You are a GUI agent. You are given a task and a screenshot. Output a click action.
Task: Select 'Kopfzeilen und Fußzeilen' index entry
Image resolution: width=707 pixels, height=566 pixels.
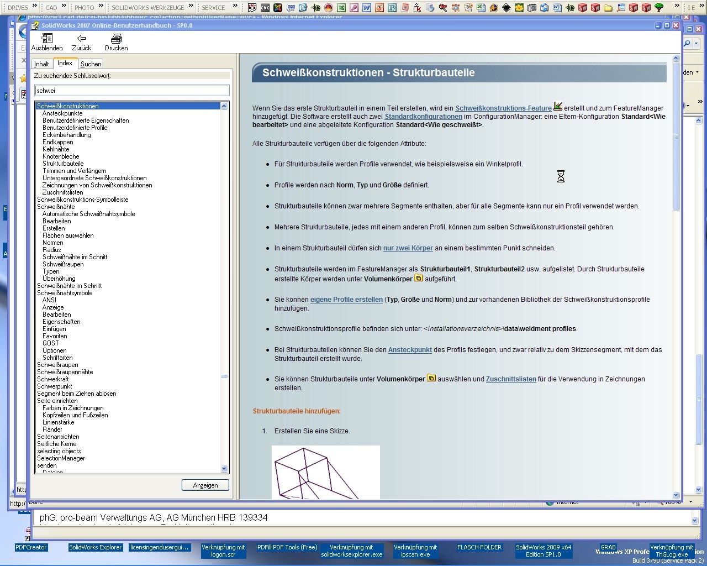tap(75, 415)
